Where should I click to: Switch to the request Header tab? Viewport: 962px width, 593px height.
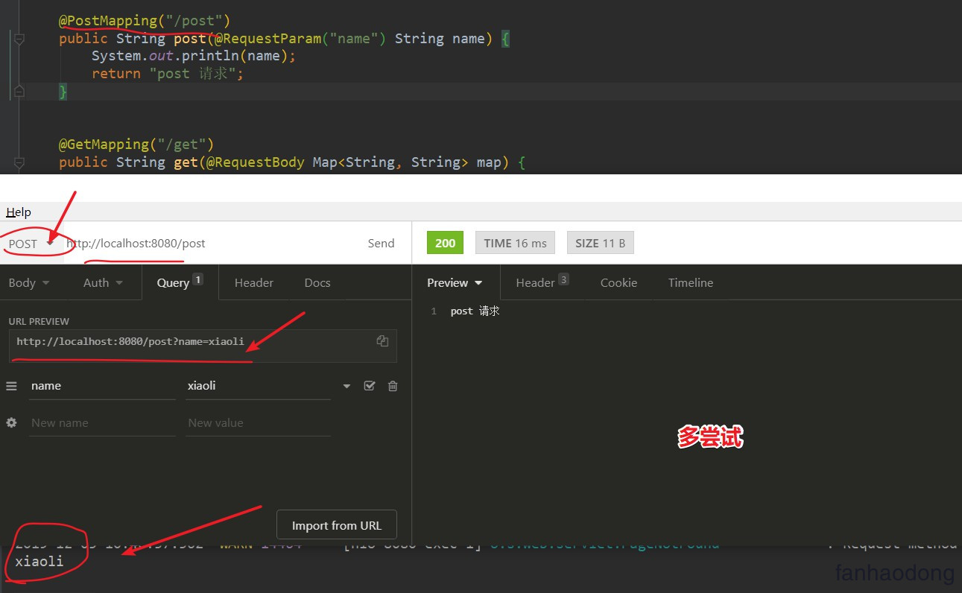(254, 283)
